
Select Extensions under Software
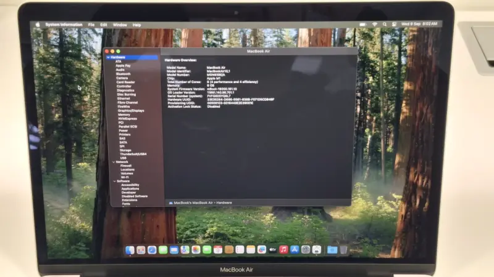[130, 200]
